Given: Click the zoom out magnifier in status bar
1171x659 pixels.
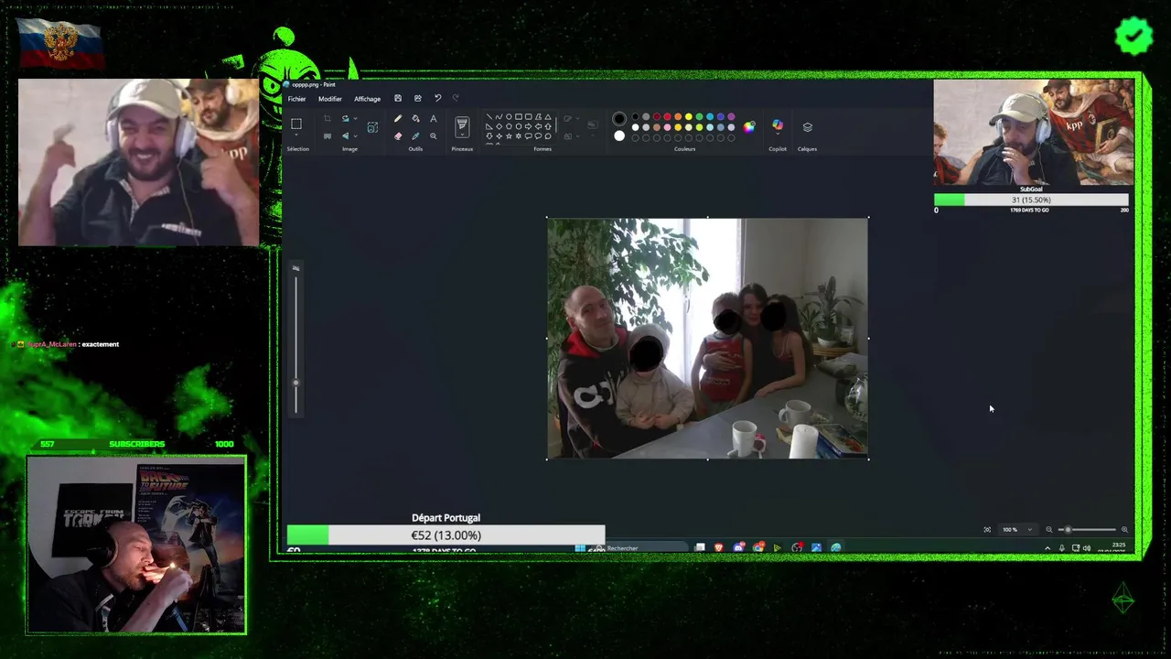Looking at the screenshot, I should (1048, 530).
